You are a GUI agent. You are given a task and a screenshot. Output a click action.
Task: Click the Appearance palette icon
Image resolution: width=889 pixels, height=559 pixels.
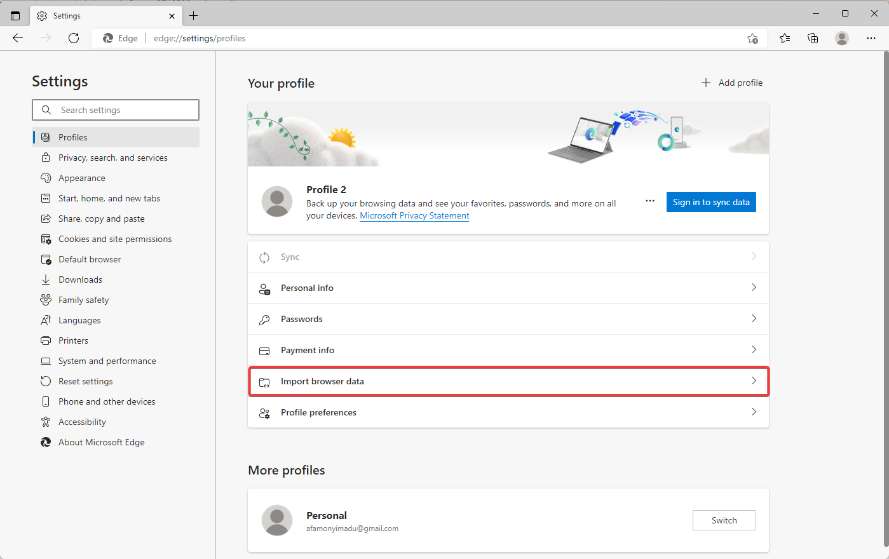point(46,178)
